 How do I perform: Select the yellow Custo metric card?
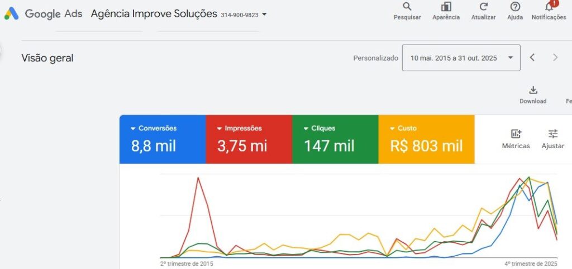click(426, 139)
